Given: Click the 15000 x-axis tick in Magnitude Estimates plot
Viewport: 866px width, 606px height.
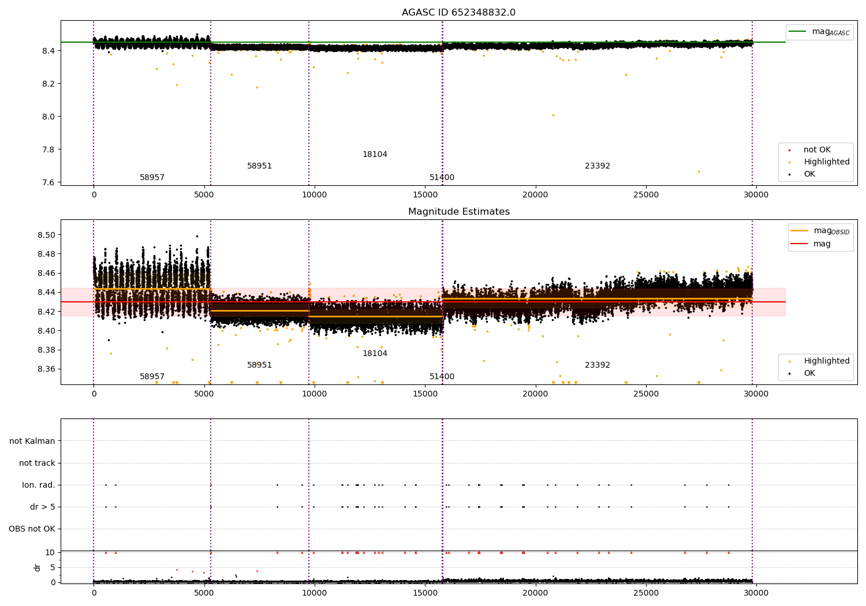Looking at the screenshot, I should click(x=425, y=394).
